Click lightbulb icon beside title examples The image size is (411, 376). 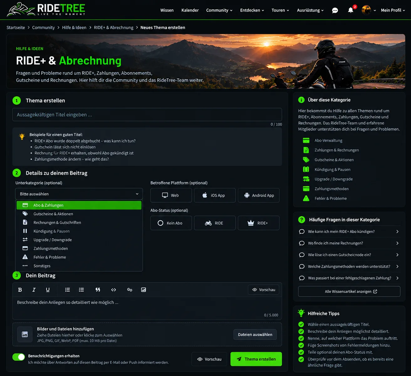point(22,136)
